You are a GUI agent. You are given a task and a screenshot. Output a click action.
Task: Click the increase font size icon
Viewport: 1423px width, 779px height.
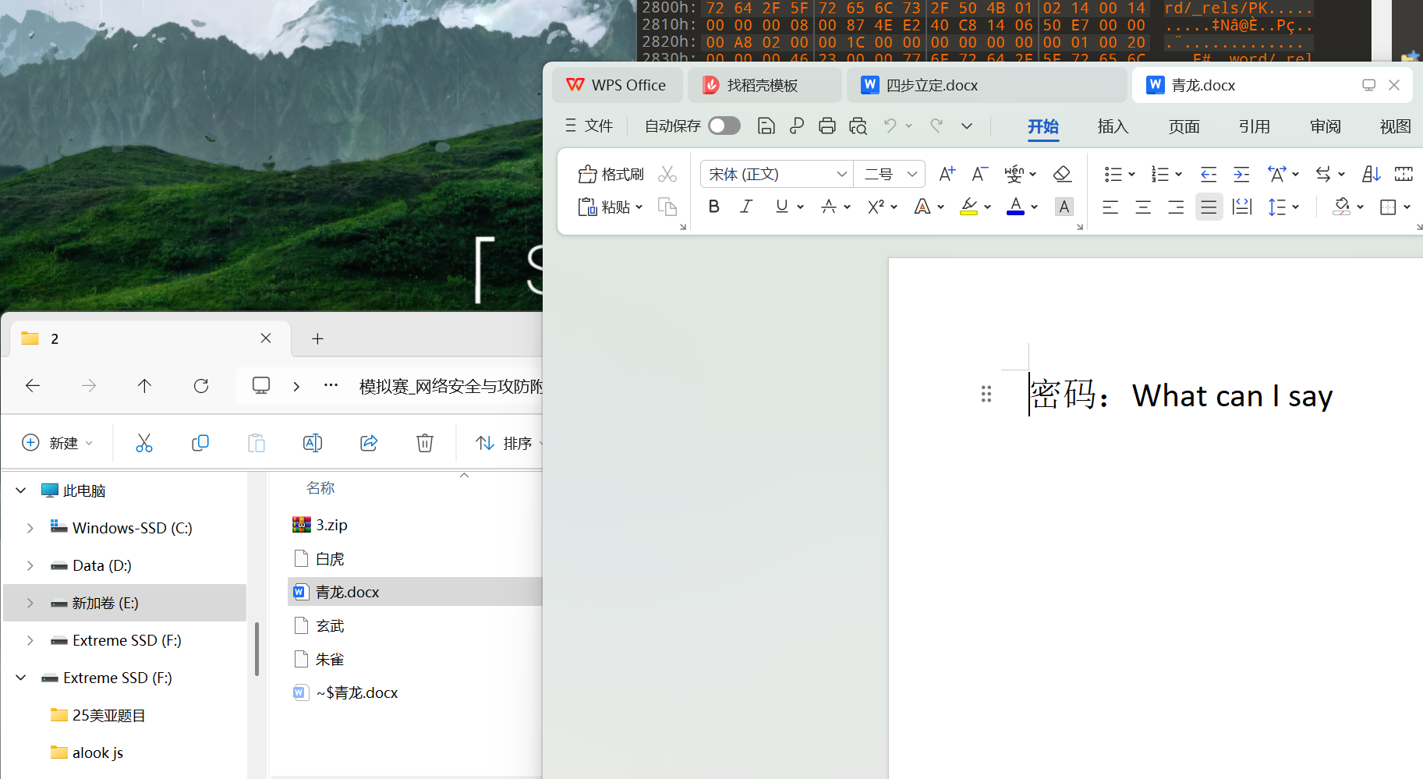click(947, 174)
